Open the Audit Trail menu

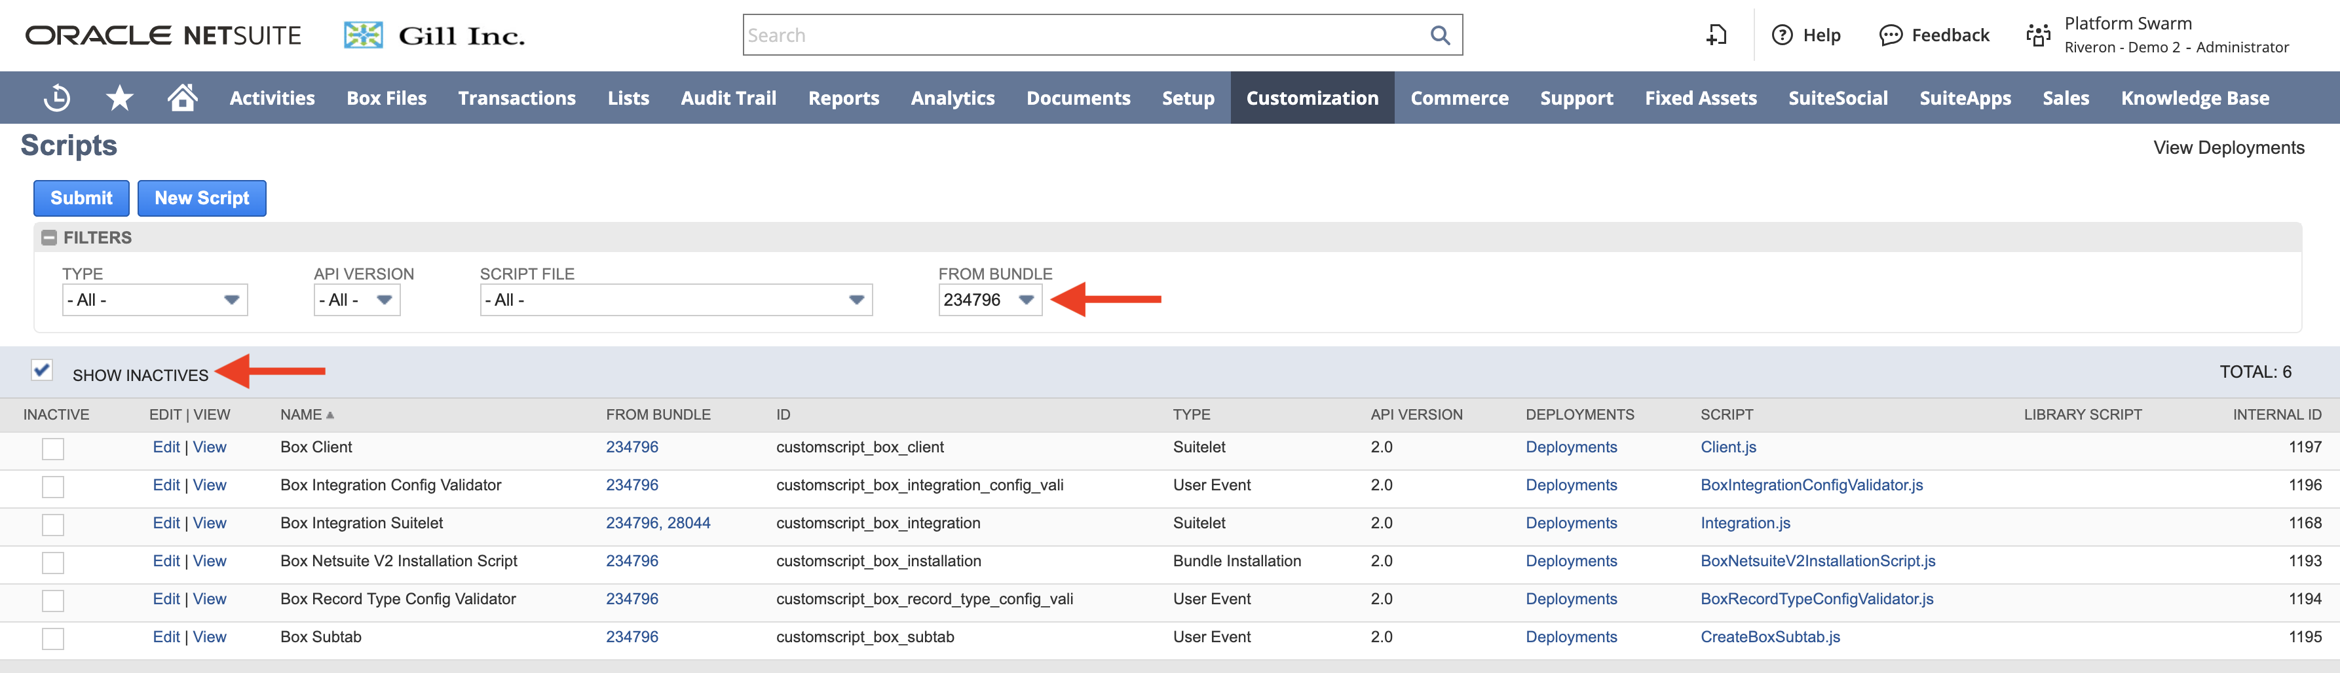pos(728,98)
